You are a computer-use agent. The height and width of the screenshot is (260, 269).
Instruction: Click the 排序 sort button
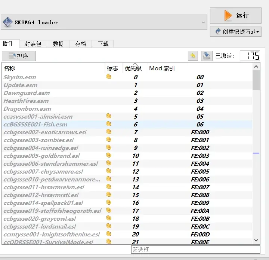point(19,56)
